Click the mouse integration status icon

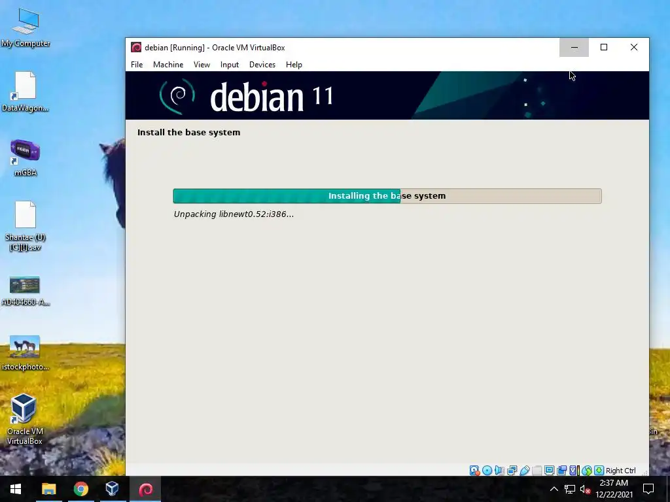(587, 471)
